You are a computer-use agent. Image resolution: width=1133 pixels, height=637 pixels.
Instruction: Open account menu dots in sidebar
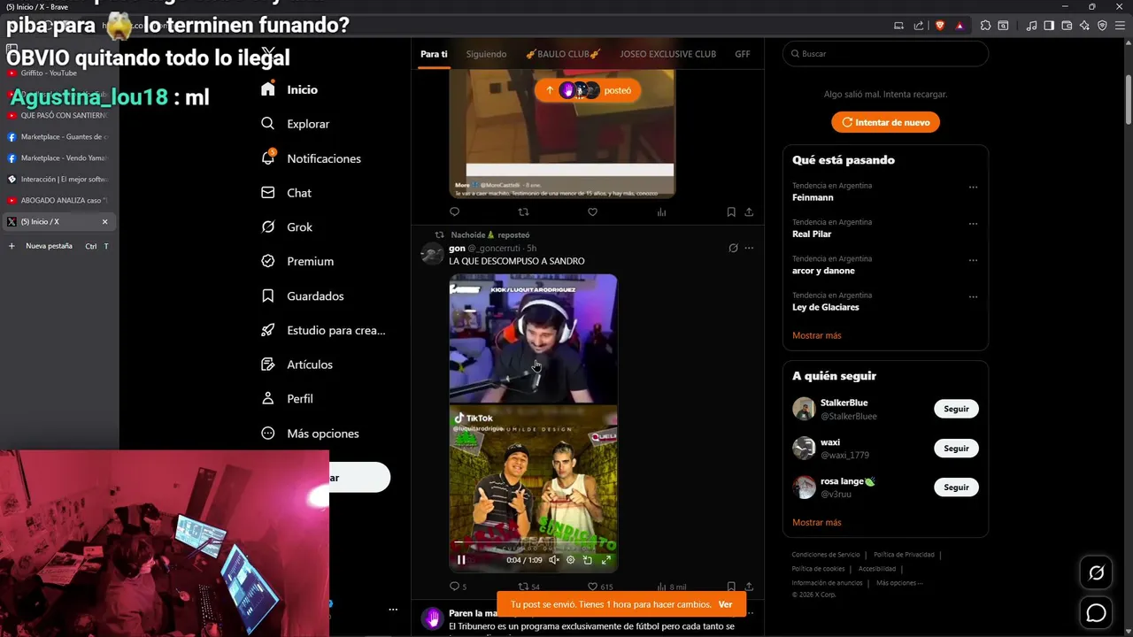(393, 610)
